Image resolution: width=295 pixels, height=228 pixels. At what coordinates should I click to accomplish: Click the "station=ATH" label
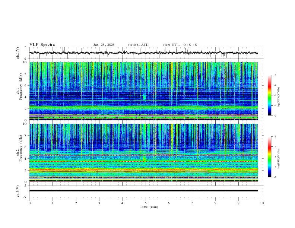tap(138, 45)
